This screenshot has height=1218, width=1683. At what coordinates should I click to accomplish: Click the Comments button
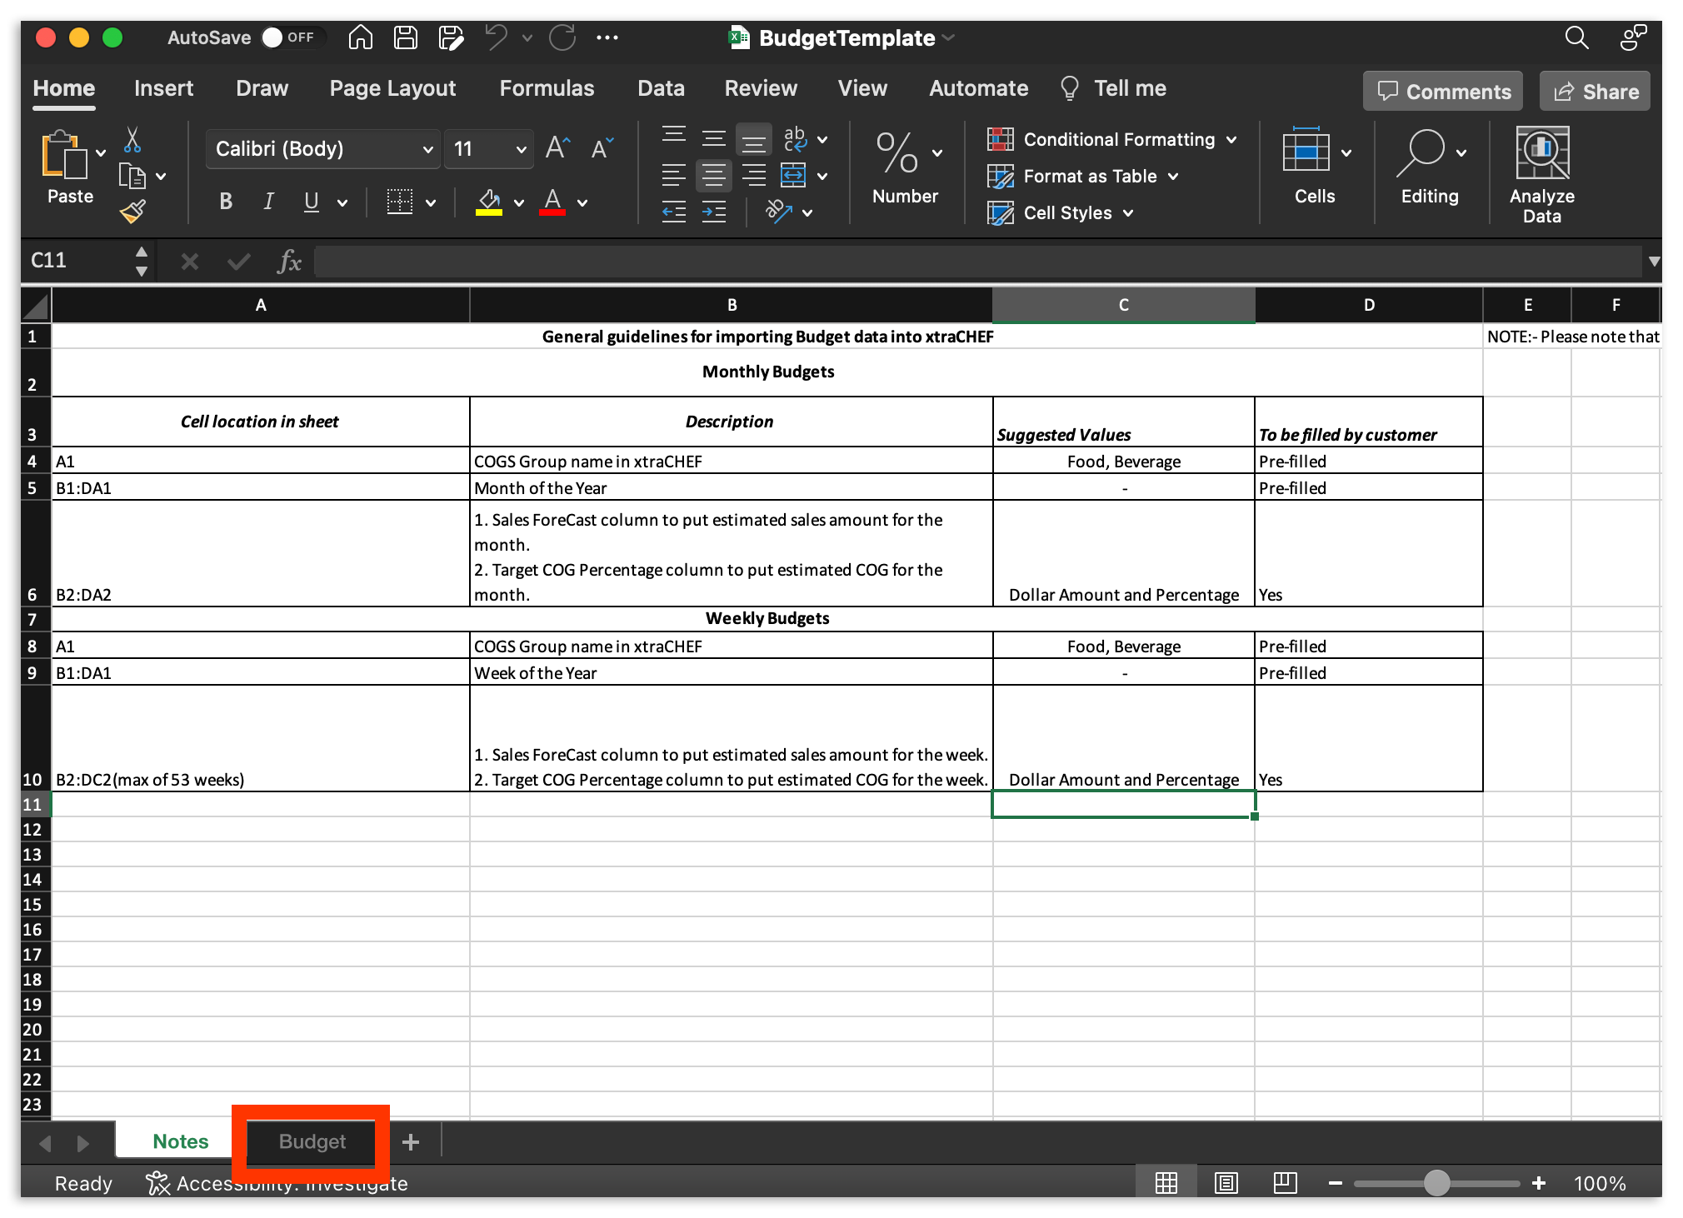point(1443,92)
